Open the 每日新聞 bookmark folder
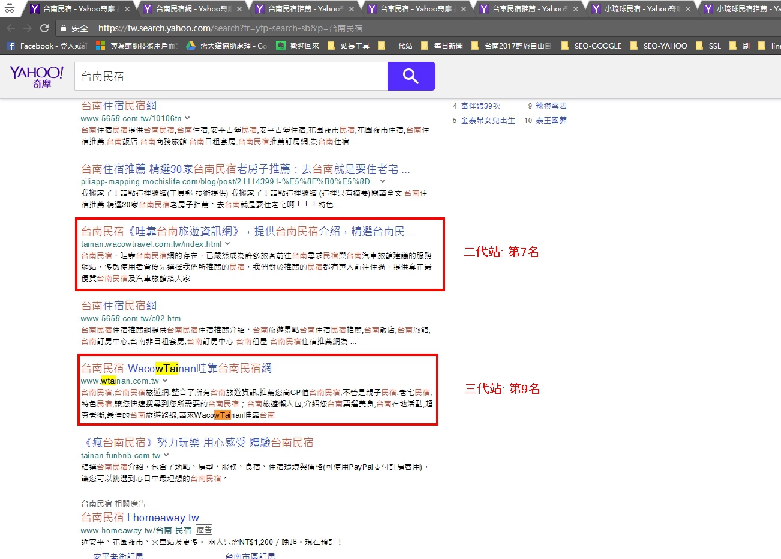Image resolution: width=781 pixels, height=559 pixels. point(442,46)
